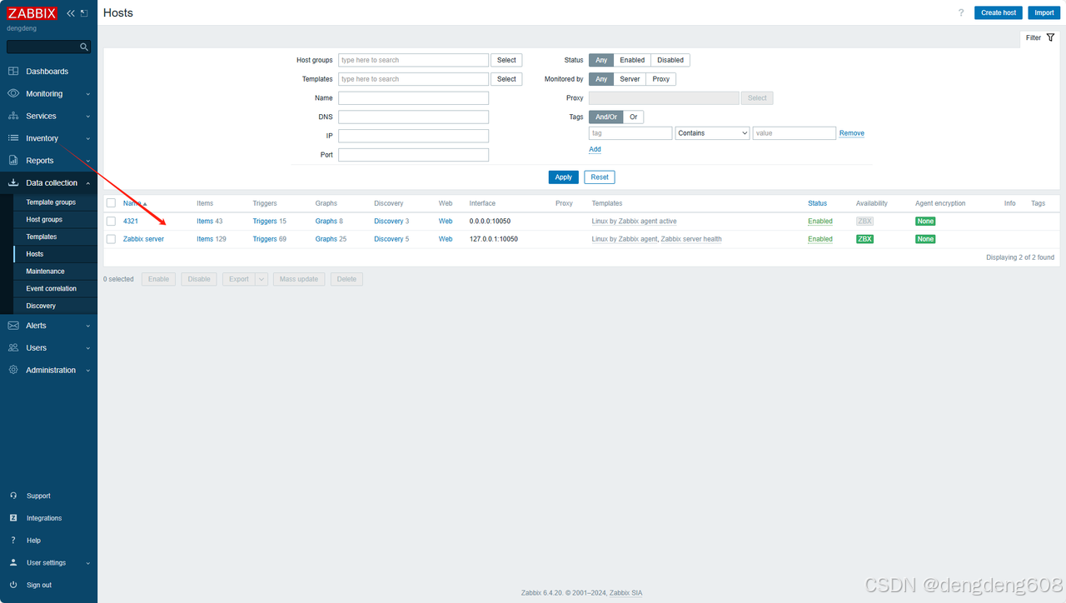
Task: Check the box for host 4321
Action: click(x=111, y=222)
